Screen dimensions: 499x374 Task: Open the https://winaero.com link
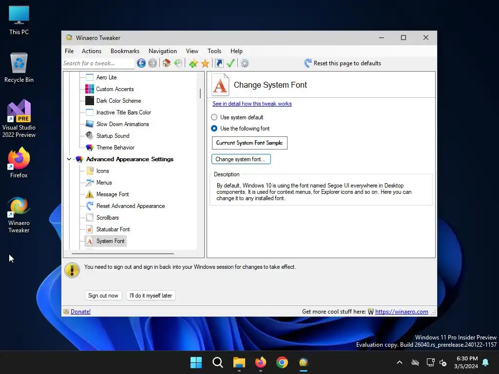coord(402,312)
